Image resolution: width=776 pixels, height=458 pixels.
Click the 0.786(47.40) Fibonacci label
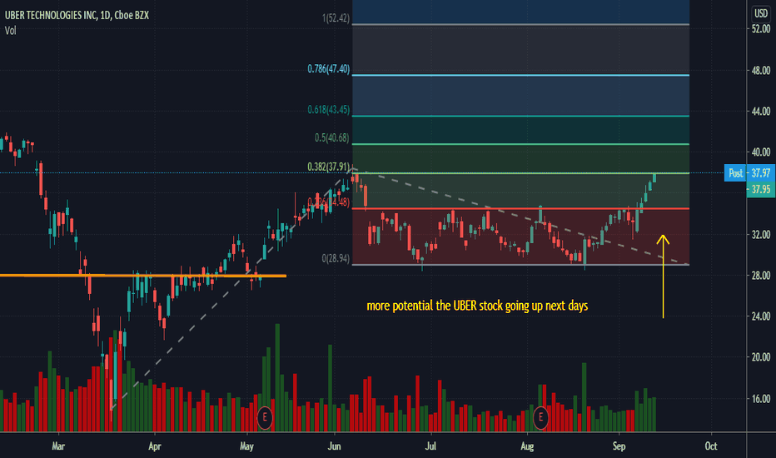(x=329, y=69)
